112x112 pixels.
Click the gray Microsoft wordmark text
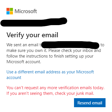click(26, 11)
